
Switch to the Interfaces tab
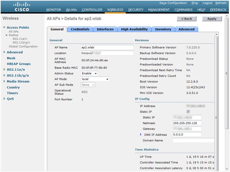click(105, 29)
